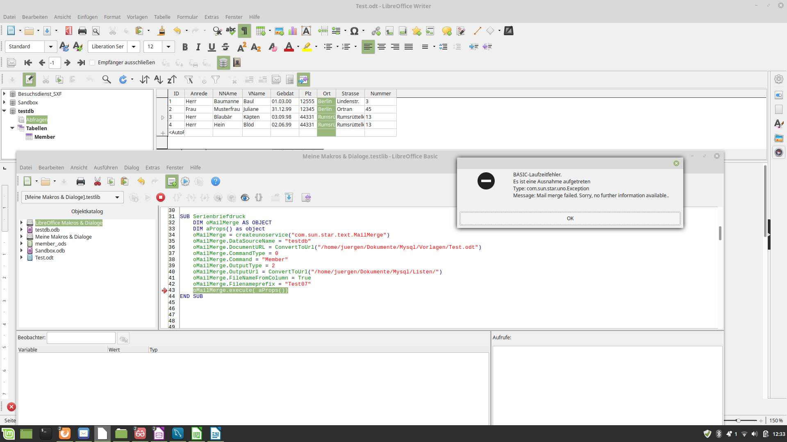Open font name dropdown arrow

134,47
